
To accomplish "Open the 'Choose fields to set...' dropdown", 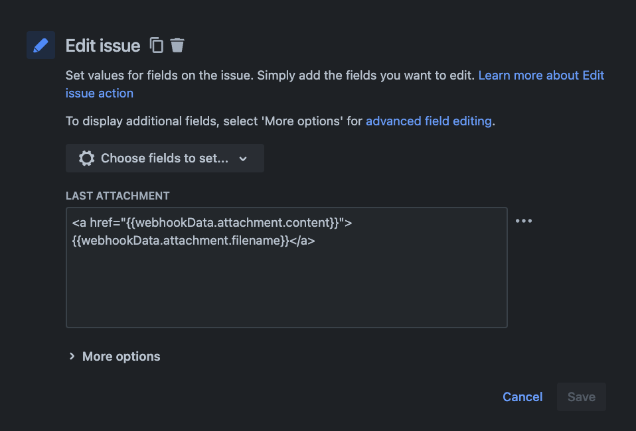I will 165,158.
